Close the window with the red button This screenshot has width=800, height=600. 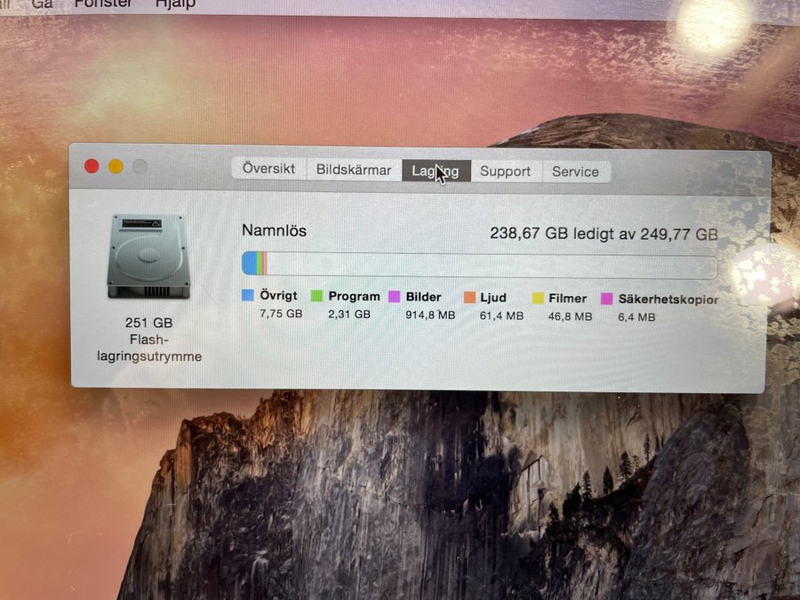pyautogui.click(x=92, y=166)
